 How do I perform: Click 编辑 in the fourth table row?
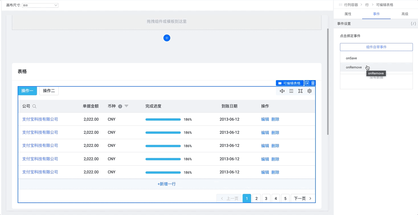point(265,159)
